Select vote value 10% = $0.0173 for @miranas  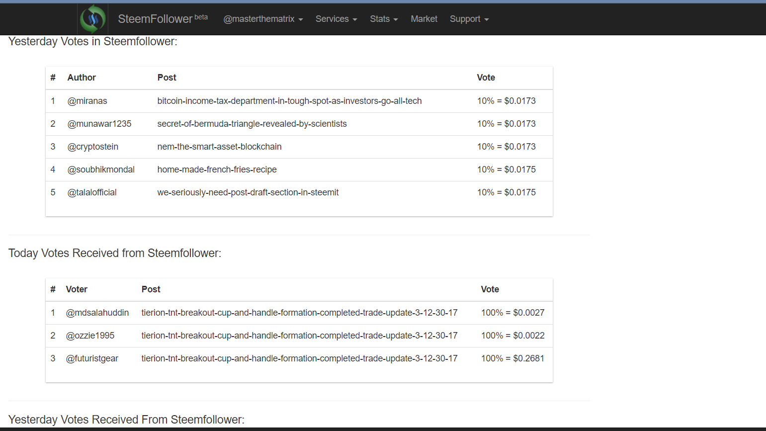pos(507,101)
